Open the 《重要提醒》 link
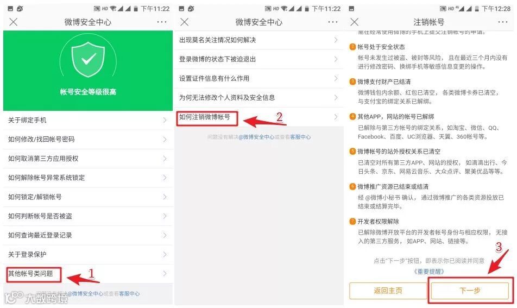The width and height of the screenshot is (517, 308). [x=428, y=272]
